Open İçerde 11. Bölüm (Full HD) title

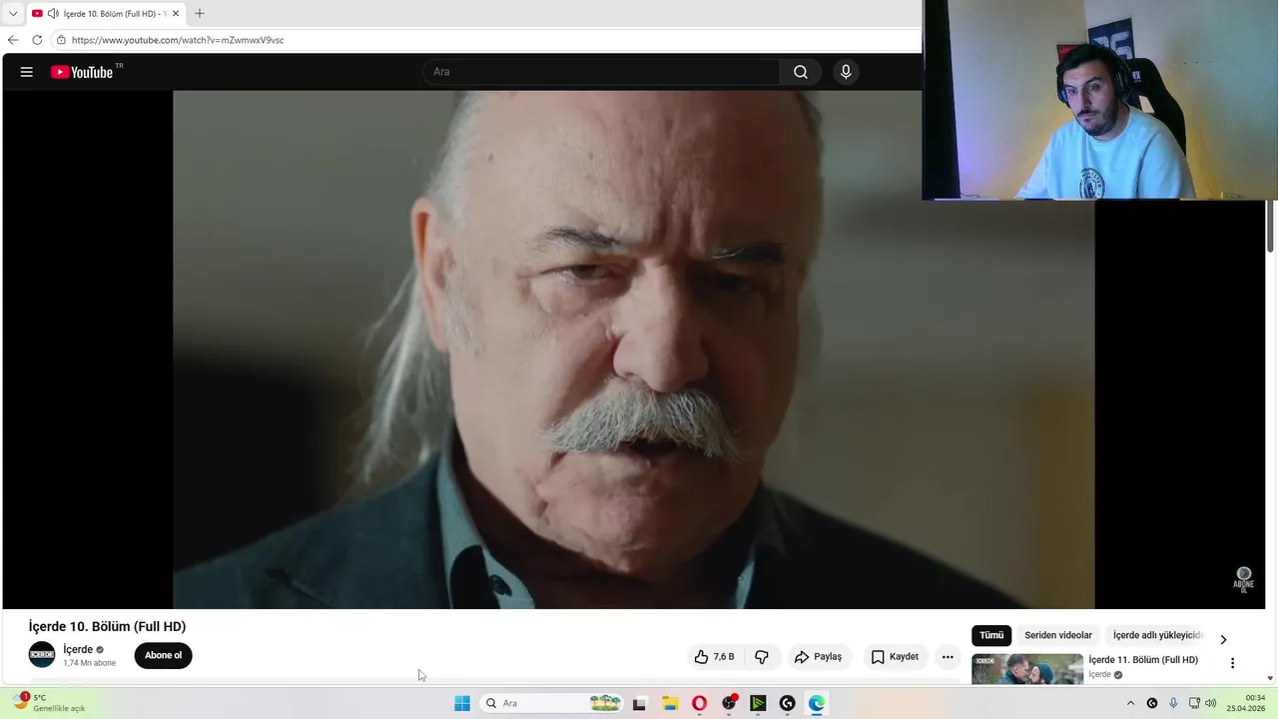pyautogui.click(x=1143, y=660)
